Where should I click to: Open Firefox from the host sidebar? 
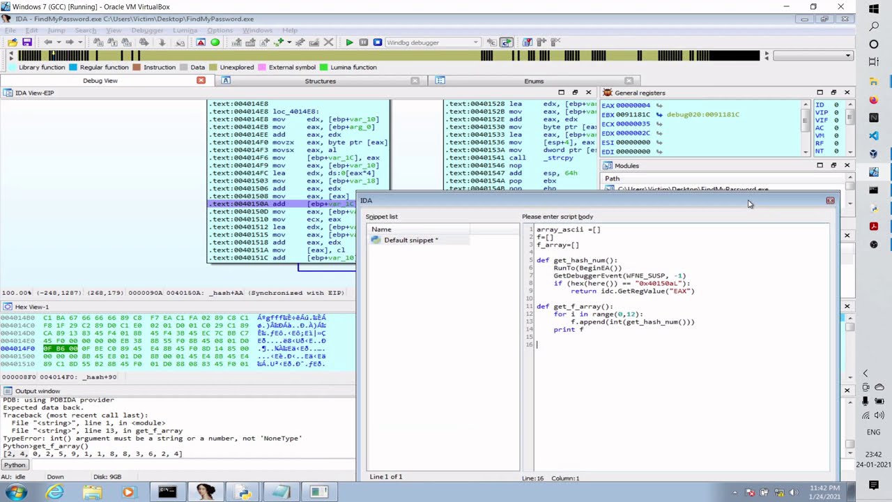tap(874, 100)
